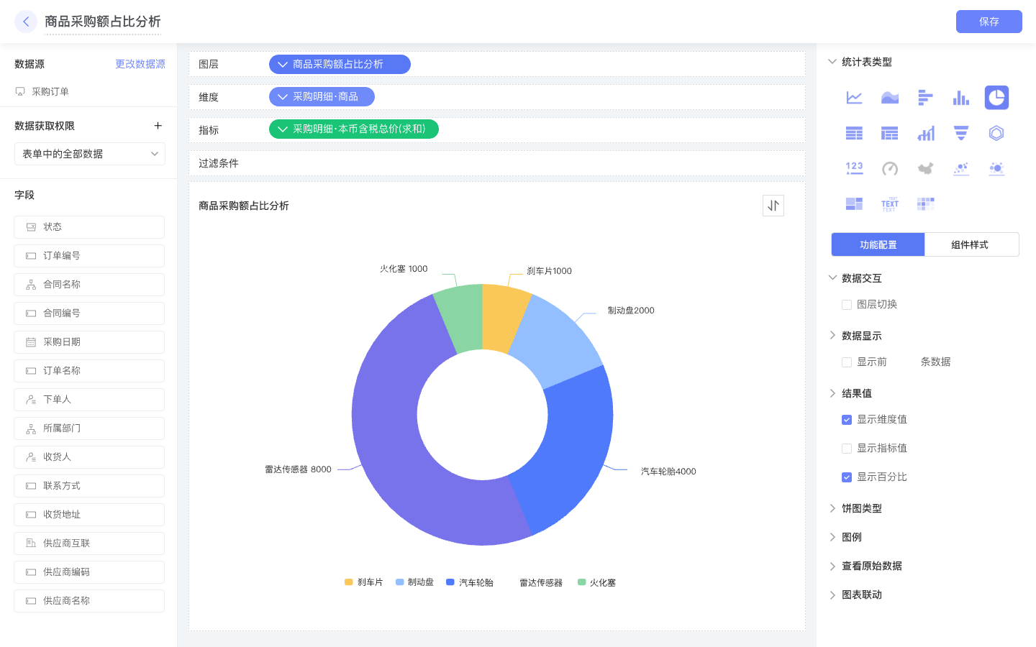Viewport: 1036px width, 647px height.
Task: Uncheck 显示维度值 under 结果值
Action: click(x=847, y=420)
